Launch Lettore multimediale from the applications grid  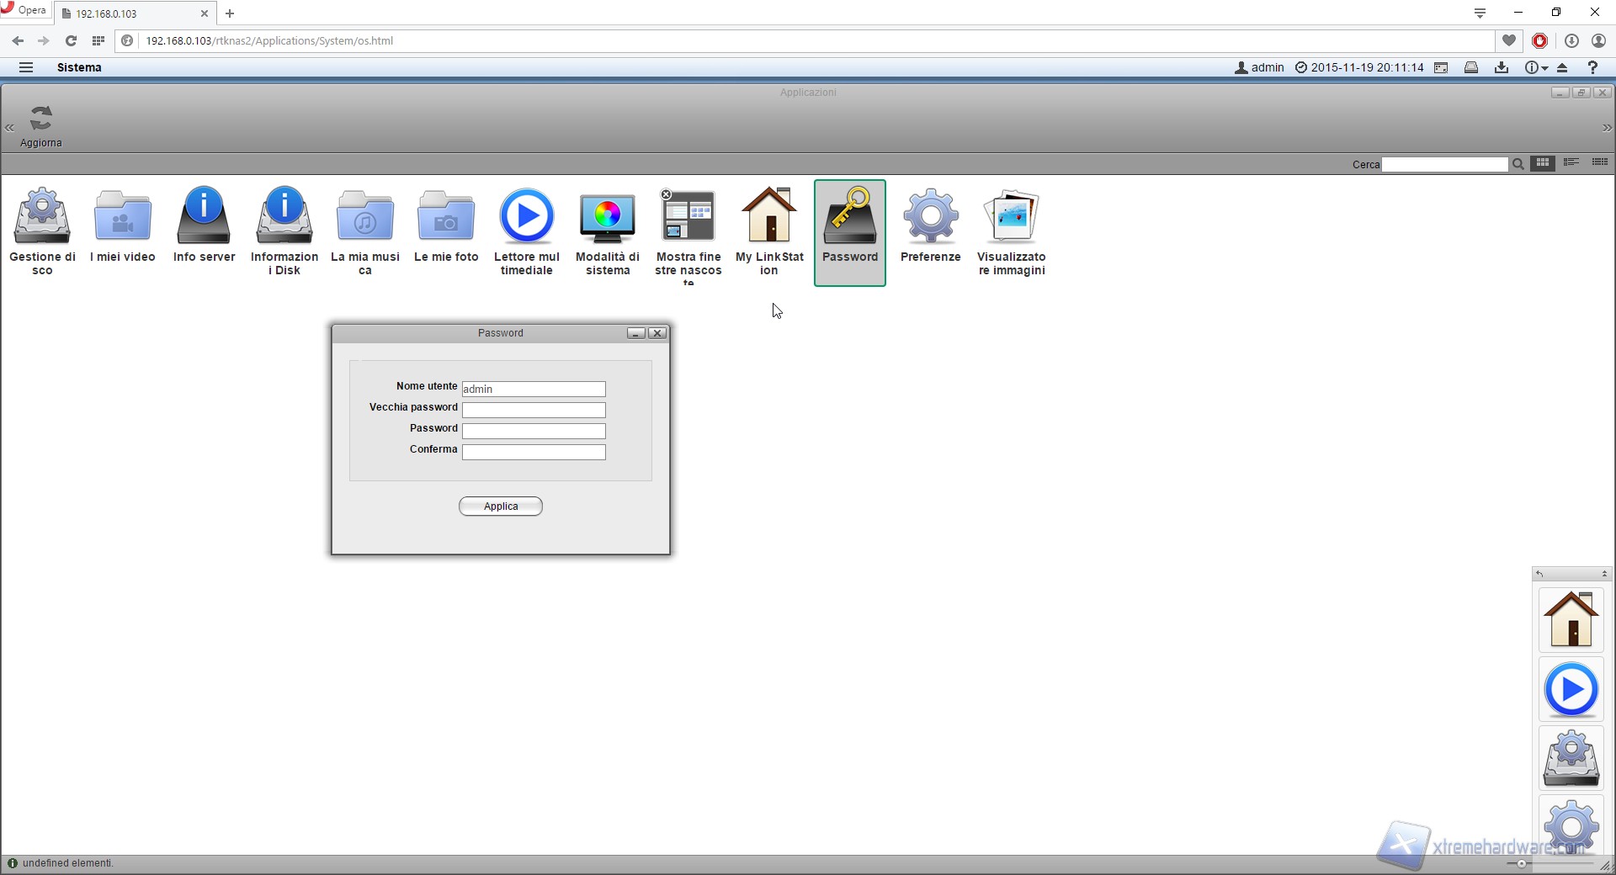(527, 217)
